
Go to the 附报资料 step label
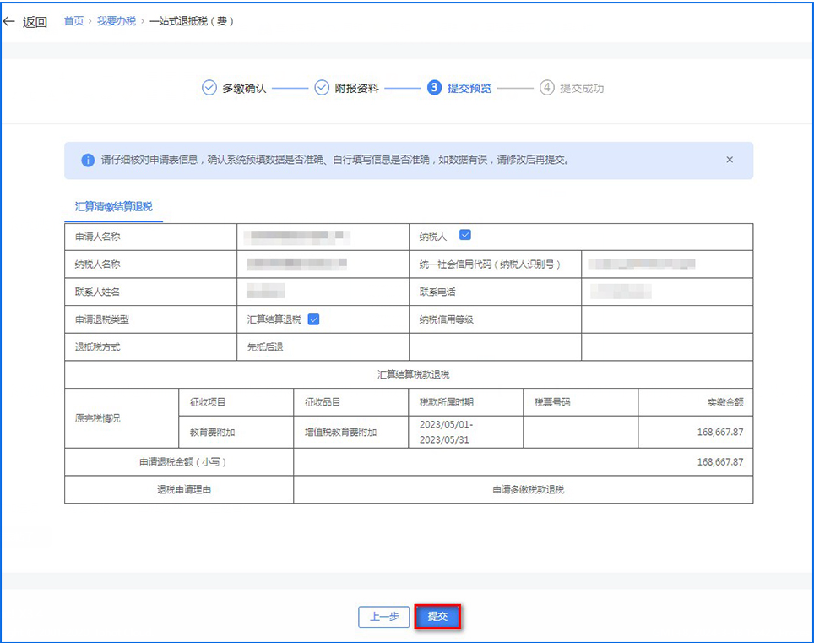point(356,89)
